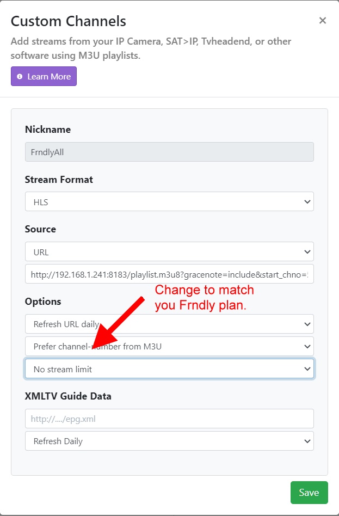Viewport: 339px width, 516px height.
Task: Expand the XMLTV Refresh Daily dropdown
Action: pos(169,441)
